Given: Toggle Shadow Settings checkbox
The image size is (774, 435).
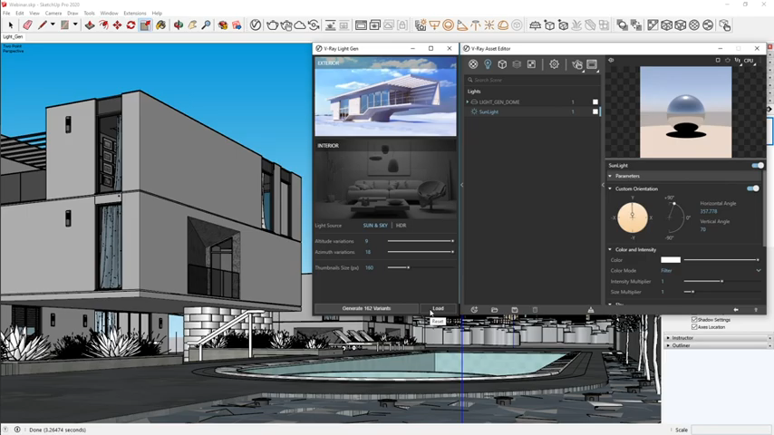Looking at the screenshot, I should tap(694, 320).
